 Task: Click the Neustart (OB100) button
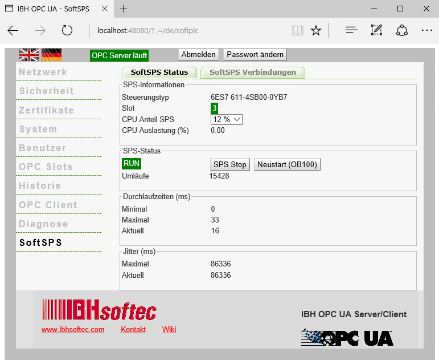(x=287, y=164)
